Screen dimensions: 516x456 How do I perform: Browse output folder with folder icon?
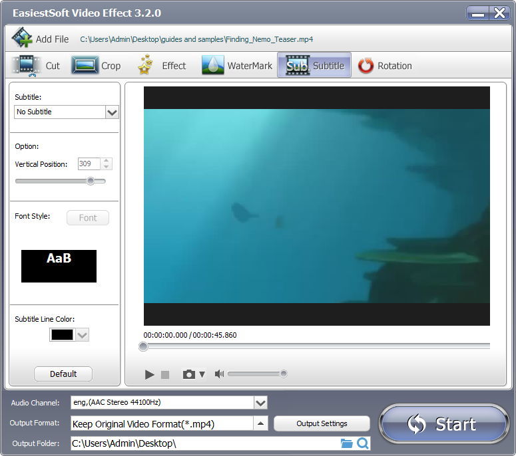[346, 443]
